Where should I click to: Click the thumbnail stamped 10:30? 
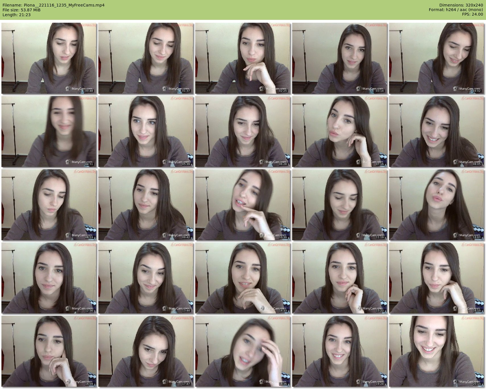(243, 205)
